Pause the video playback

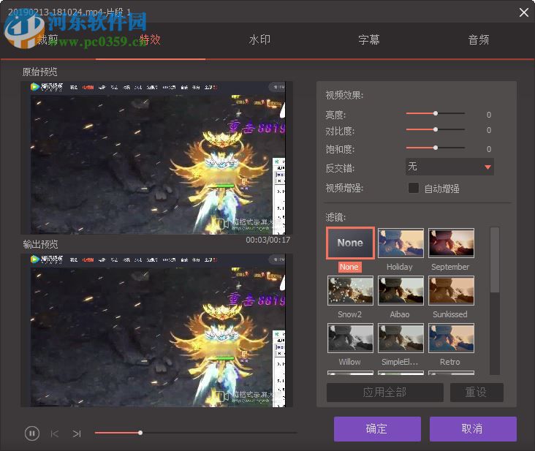31,433
